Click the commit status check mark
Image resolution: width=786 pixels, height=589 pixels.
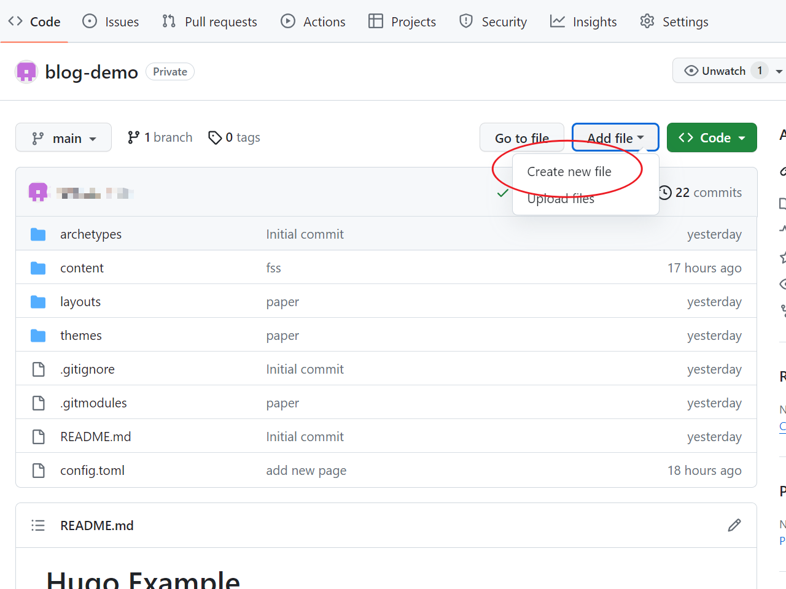click(503, 193)
